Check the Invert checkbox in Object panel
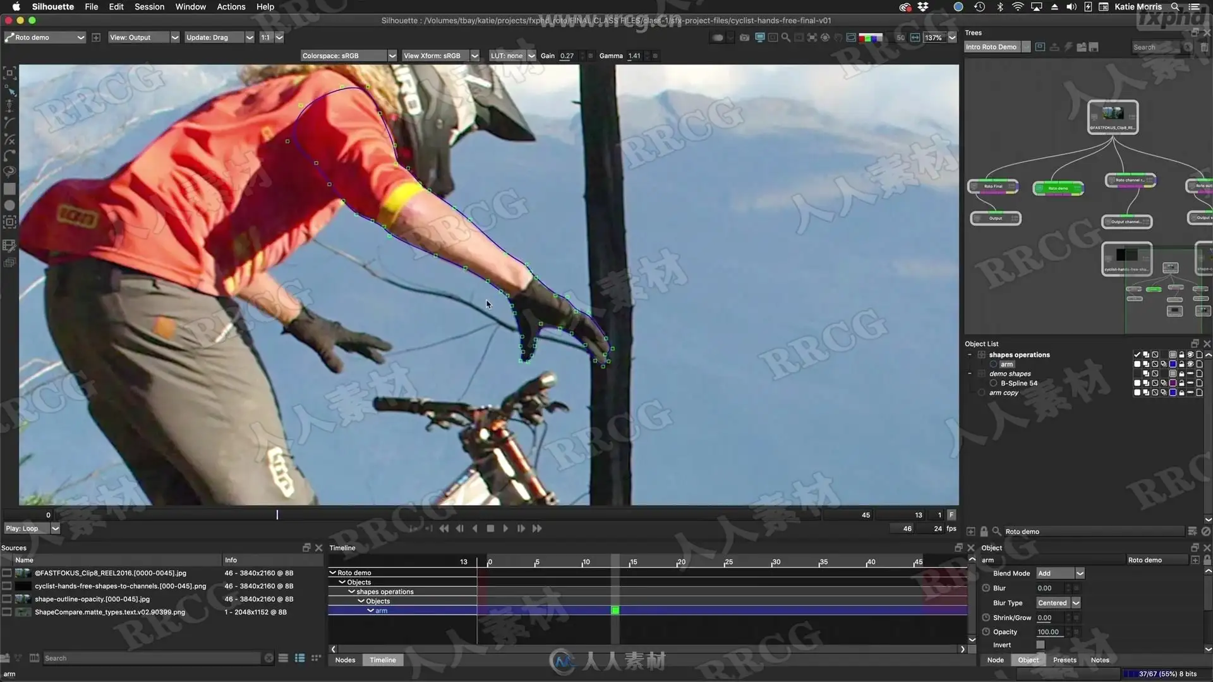The width and height of the screenshot is (1213, 682). pos(1041,645)
